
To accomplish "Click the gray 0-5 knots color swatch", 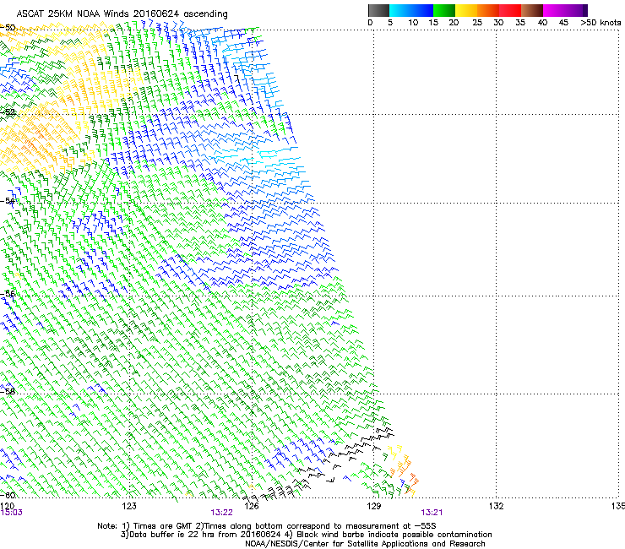I will click(379, 10).
